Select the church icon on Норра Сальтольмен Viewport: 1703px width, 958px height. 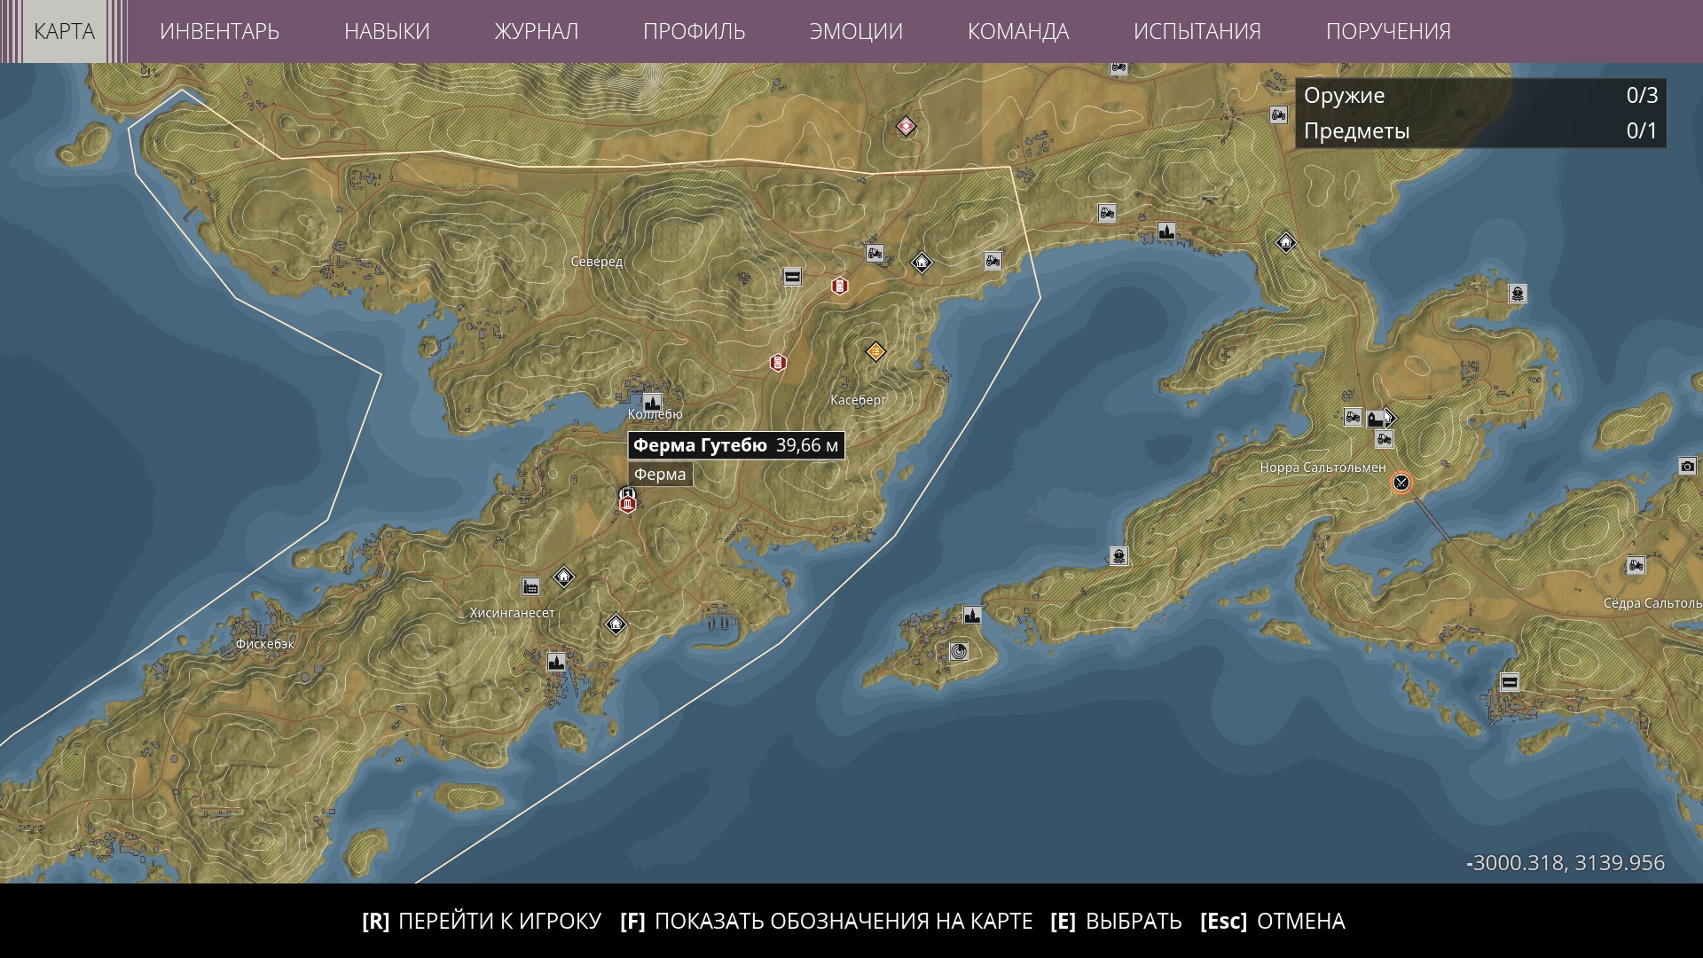1377,419
